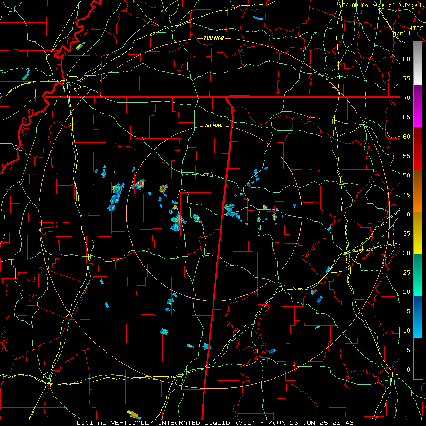Screen dimensions: 426x426
Task: Click the 60 value on the scale
Action: (x=407, y=137)
